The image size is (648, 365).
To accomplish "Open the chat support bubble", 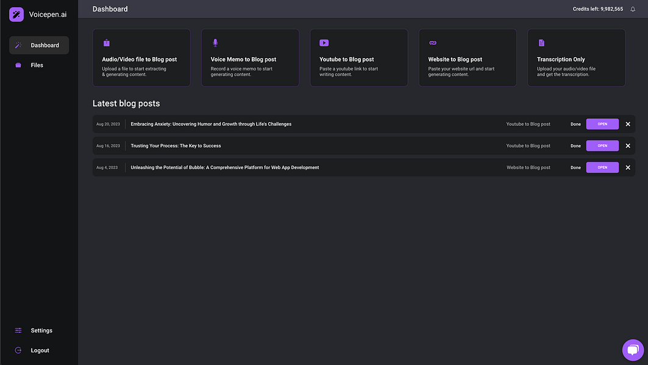I will point(633,350).
